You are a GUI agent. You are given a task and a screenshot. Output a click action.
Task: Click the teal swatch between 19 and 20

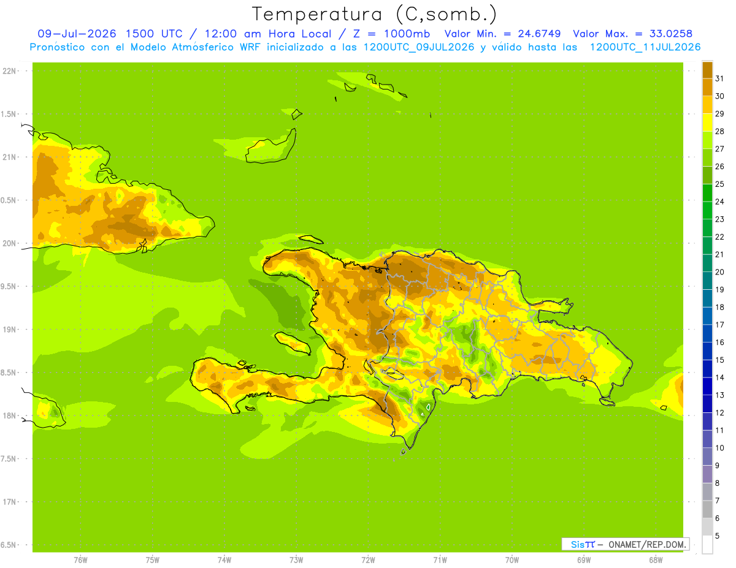point(707,281)
